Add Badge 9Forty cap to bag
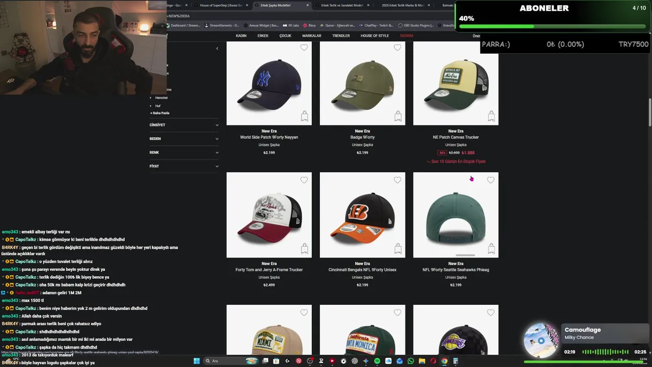Screen dimensions: 652x367 click(398, 116)
